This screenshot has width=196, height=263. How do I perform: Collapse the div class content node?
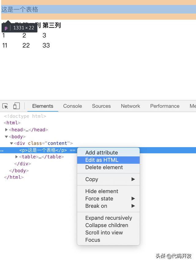point(12,143)
